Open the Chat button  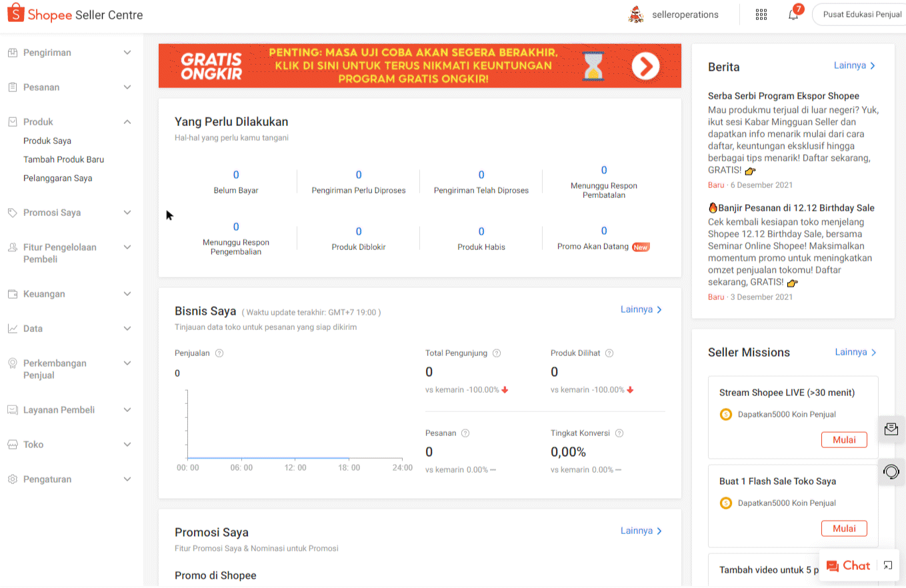848,565
